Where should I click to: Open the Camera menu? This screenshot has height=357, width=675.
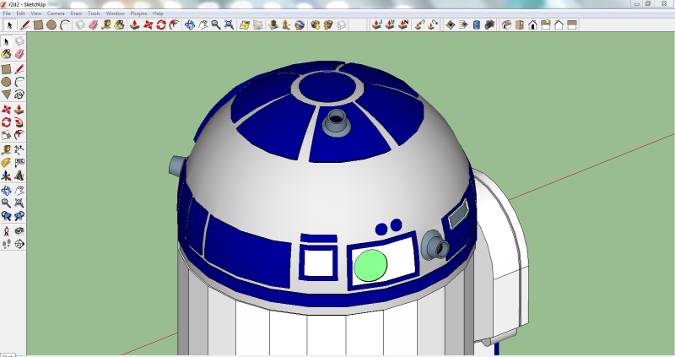click(56, 14)
